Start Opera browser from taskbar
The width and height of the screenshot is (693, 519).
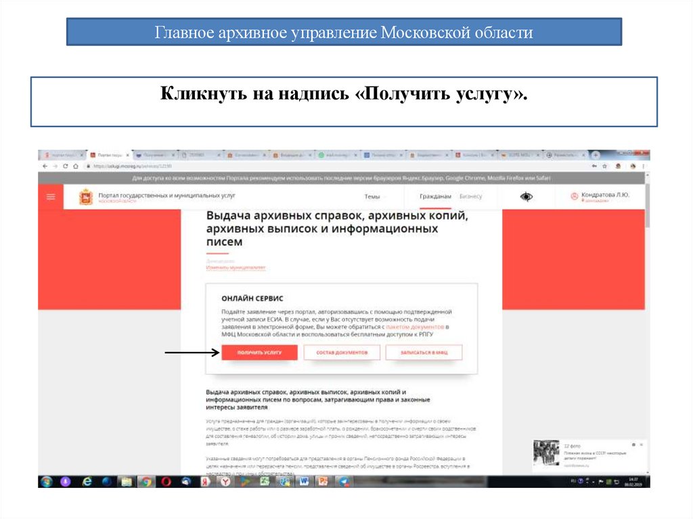coord(164,482)
